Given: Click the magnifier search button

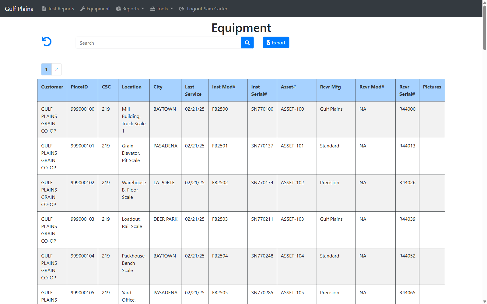Looking at the screenshot, I should pos(247,43).
